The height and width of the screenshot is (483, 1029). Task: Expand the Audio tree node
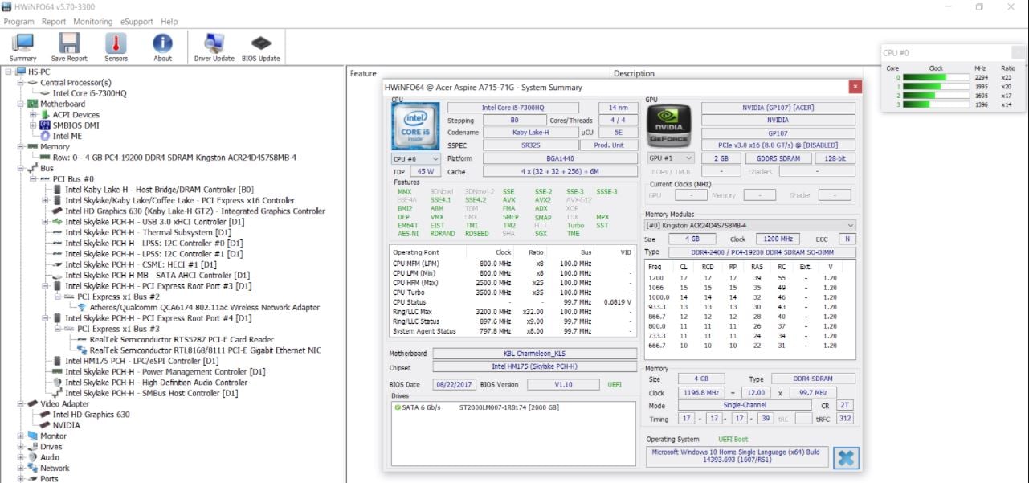(21, 457)
